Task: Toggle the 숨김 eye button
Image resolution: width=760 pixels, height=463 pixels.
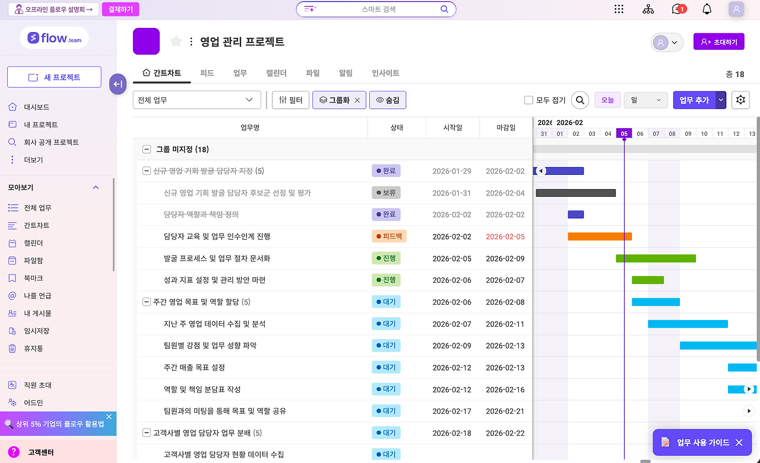Action: [x=387, y=100]
